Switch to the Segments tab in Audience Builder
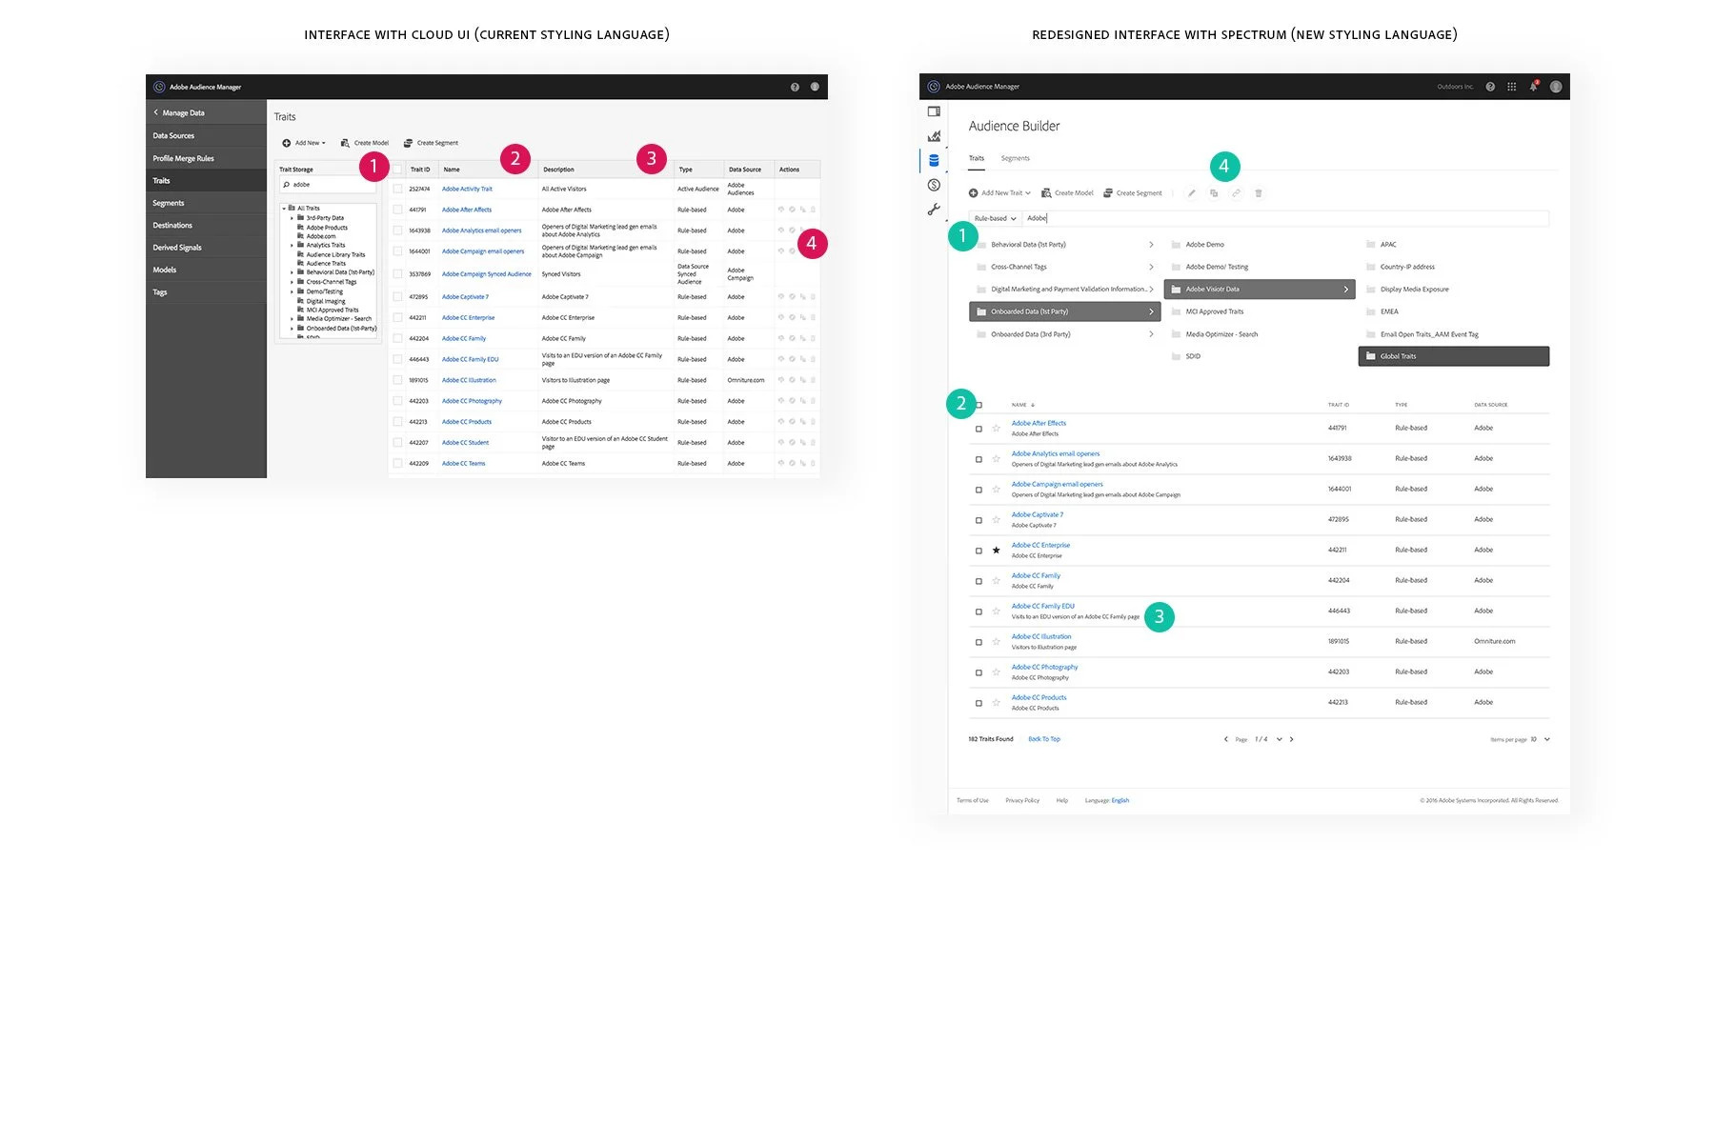This screenshot has height=1143, width=1715. pos(1015,158)
